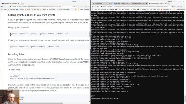
Task: Close the DigitalOcean tab
Action: (128, 3)
